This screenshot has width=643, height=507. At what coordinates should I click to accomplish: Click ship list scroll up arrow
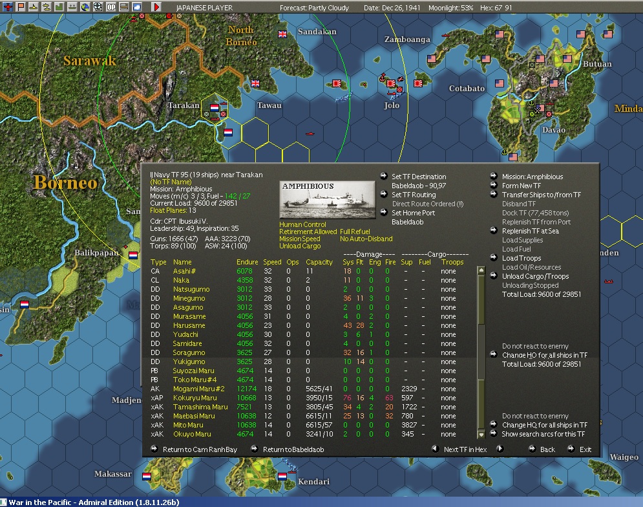click(481, 270)
